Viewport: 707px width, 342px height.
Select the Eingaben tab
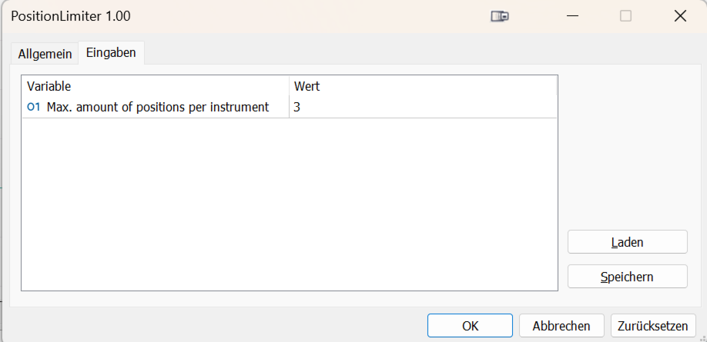tap(111, 53)
